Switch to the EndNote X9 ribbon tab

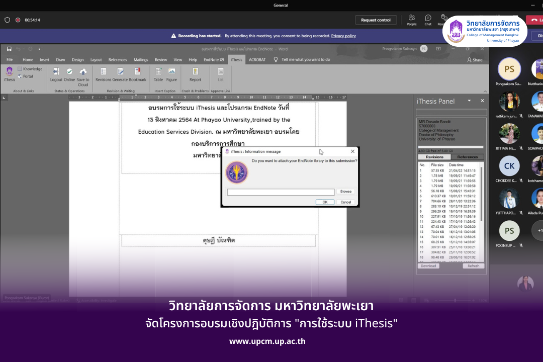point(214,60)
